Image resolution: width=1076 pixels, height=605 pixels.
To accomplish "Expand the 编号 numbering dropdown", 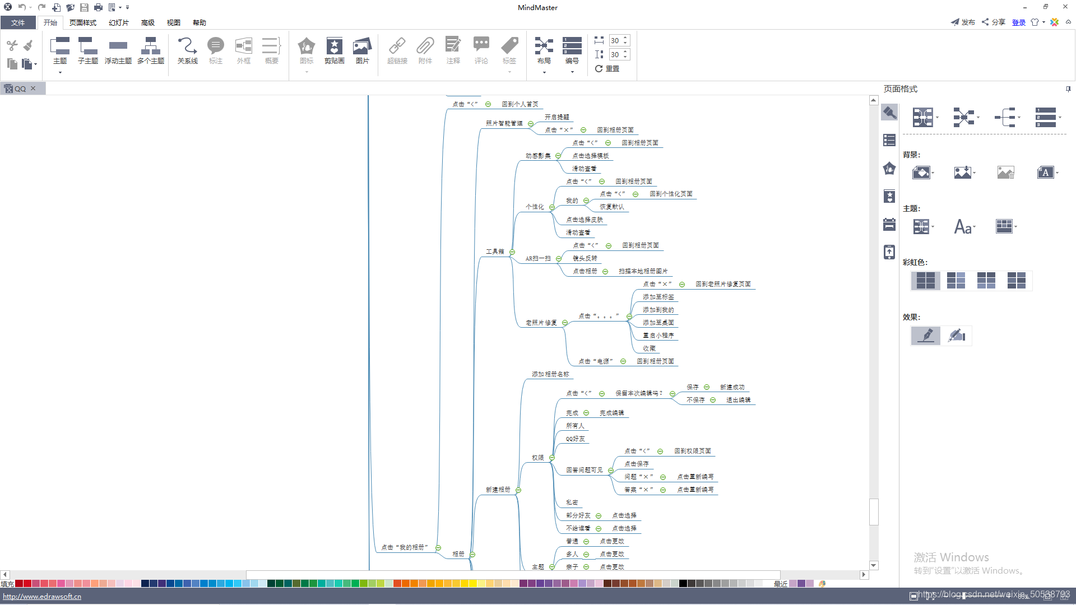I will [572, 72].
